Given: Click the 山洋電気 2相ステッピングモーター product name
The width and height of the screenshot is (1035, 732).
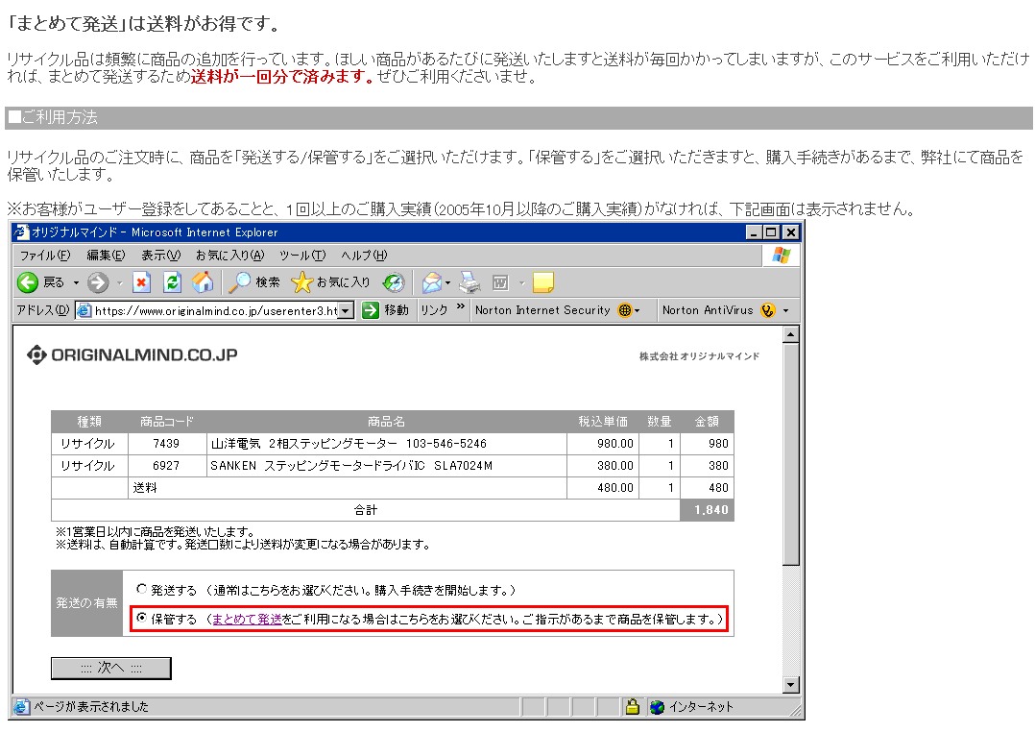Looking at the screenshot, I should [x=349, y=443].
